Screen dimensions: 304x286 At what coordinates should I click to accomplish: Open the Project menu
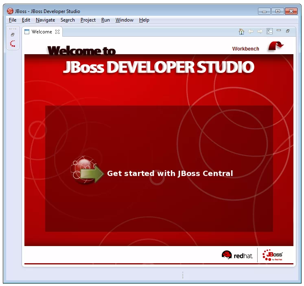click(88, 20)
